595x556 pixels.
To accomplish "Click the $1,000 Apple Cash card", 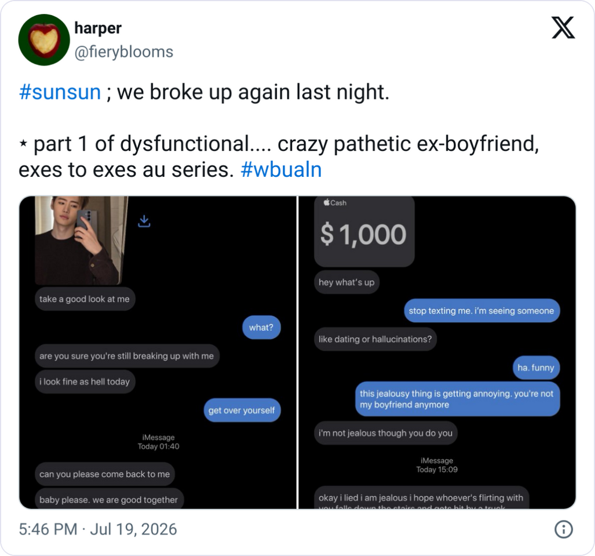I will (364, 231).
